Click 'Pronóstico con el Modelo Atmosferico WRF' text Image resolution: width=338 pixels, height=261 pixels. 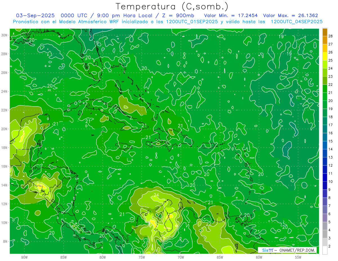click(x=66, y=22)
